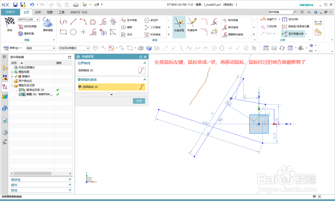
Task: Switch to the 分析 tab
Action: [x=38, y=12]
